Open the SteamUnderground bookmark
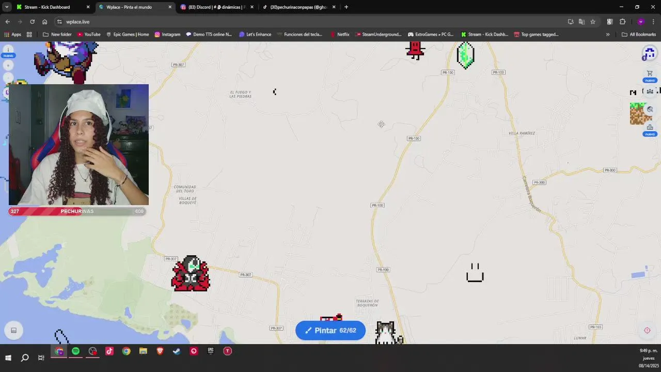This screenshot has height=372, width=661. 378,35
